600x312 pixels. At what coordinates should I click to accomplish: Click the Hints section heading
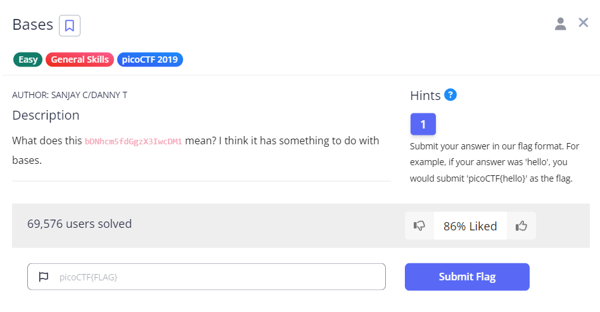click(x=425, y=96)
